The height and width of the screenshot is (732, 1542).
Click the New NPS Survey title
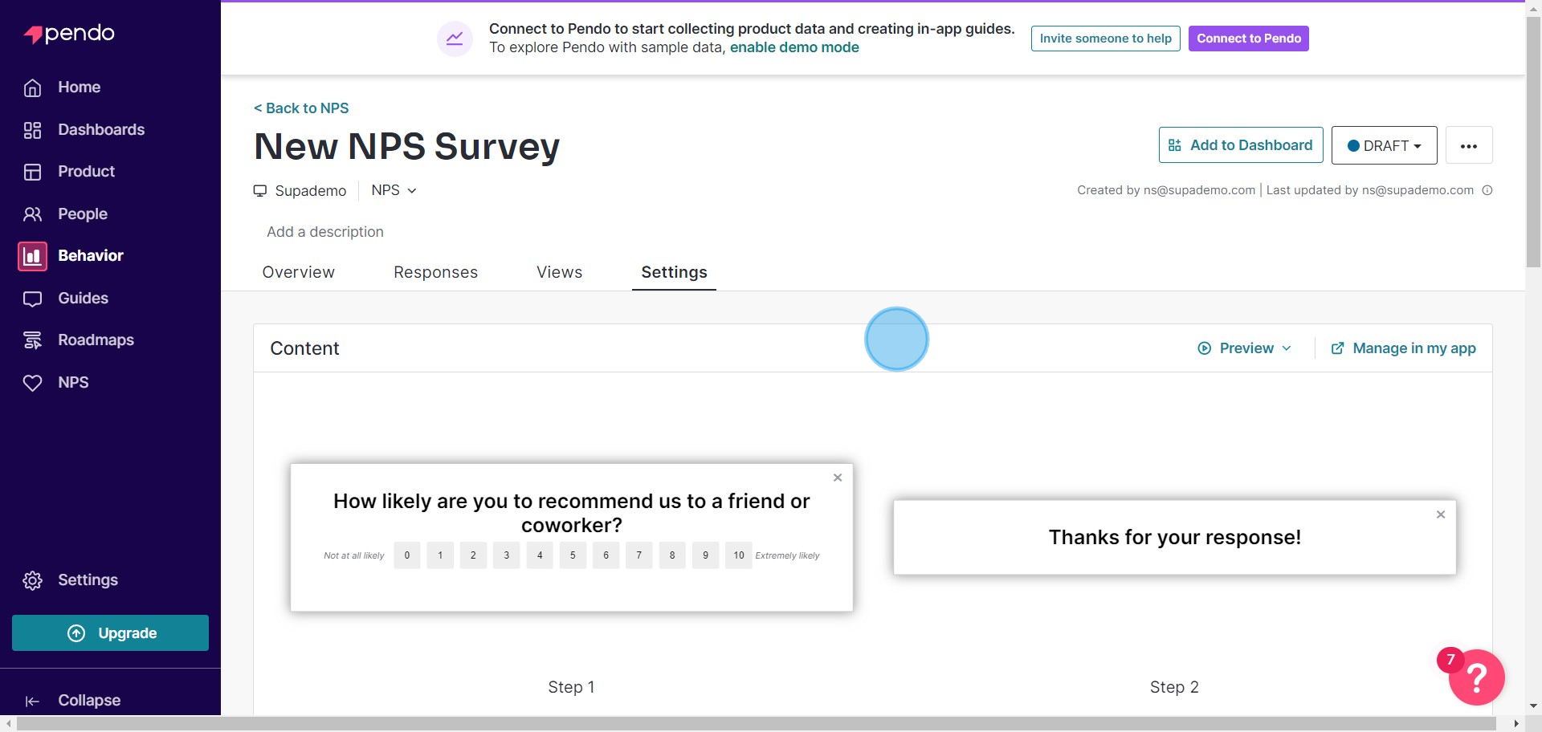406,147
